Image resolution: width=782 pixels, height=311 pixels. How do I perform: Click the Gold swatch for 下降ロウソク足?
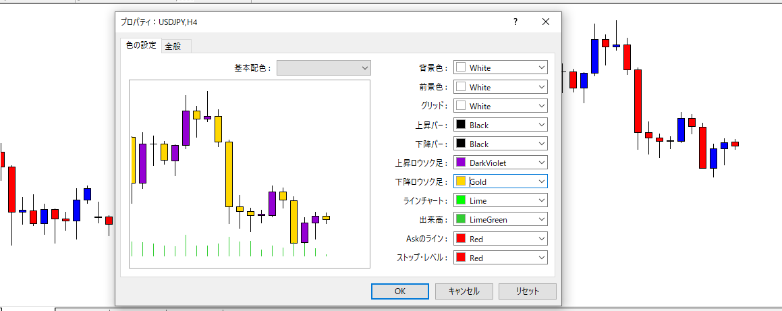(x=462, y=181)
